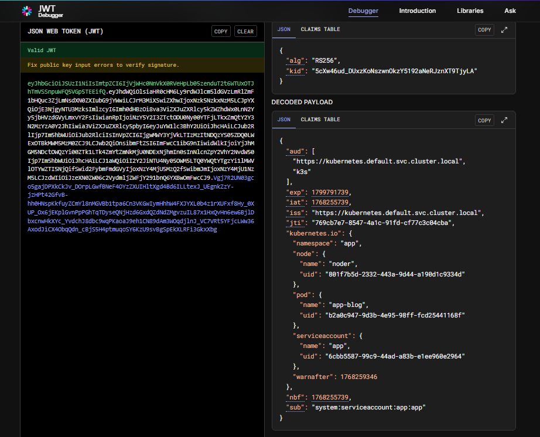540x437 pixels.
Task: Clear the JWT input with CLEAR button
Action: (x=245, y=32)
